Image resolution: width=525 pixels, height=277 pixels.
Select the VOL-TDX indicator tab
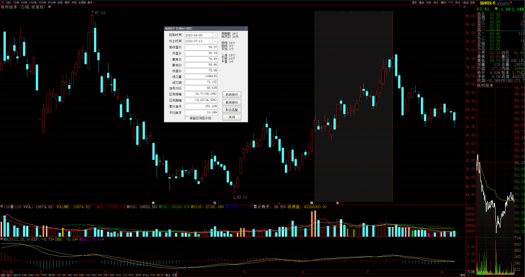click(91, 275)
